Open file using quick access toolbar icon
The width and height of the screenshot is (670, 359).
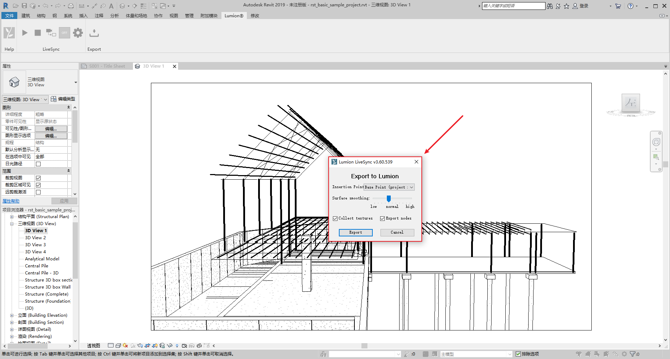(x=16, y=6)
